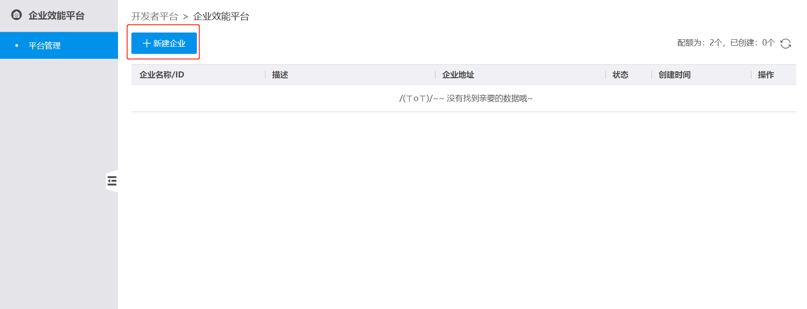Click the refresh icon beside quota info
Image resolution: width=807 pixels, height=309 pixels.
(786, 43)
